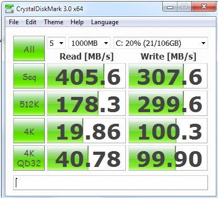Open the File menu

pyautogui.click(x=14, y=22)
